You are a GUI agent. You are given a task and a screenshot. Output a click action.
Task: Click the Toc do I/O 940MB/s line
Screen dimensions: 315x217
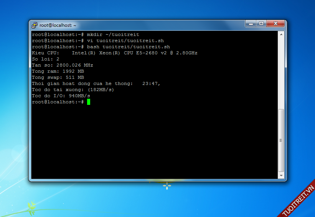[61, 96]
